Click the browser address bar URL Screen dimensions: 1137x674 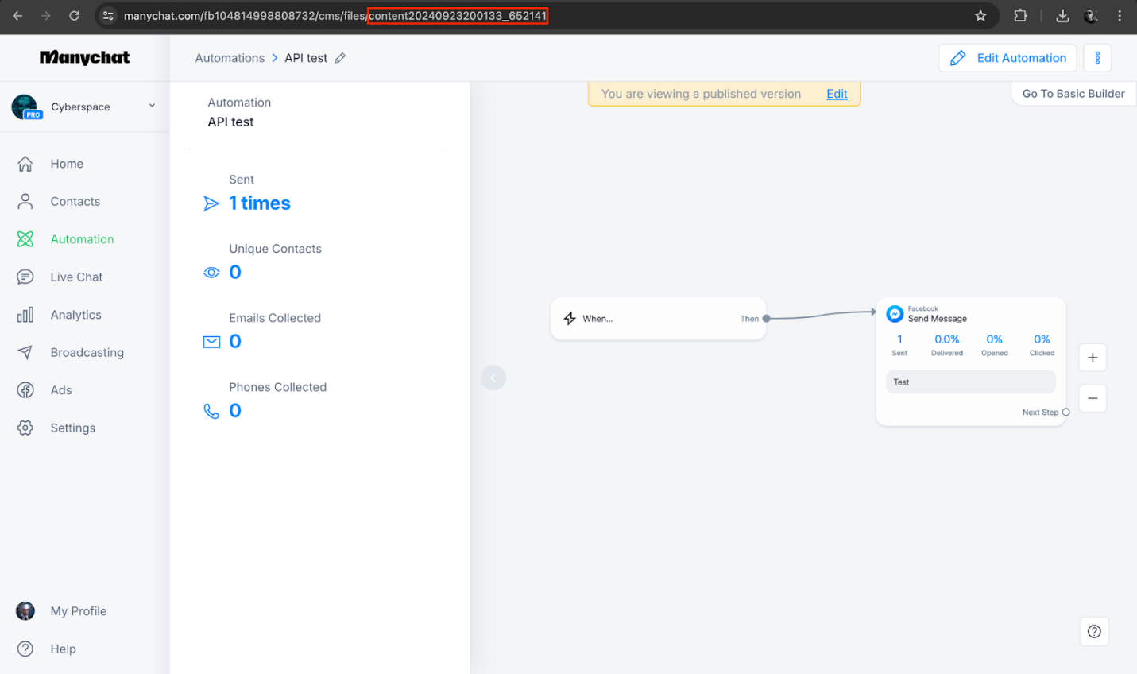coord(334,16)
